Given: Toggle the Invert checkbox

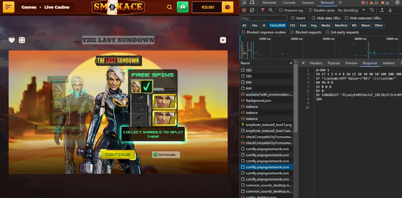Looking at the screenshot, I should (293, 18).
